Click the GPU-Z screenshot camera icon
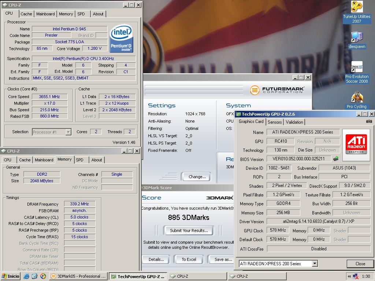Screen dimensions: 375x281 point(369,121)
